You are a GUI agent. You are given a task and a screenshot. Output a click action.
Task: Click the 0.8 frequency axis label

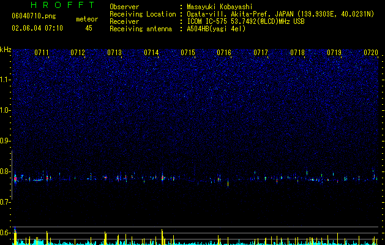[x=6, y=171]
